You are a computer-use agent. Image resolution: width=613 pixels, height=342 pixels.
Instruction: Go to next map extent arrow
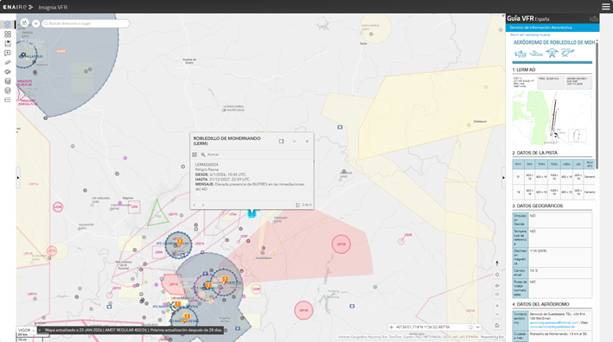[497, 294]
